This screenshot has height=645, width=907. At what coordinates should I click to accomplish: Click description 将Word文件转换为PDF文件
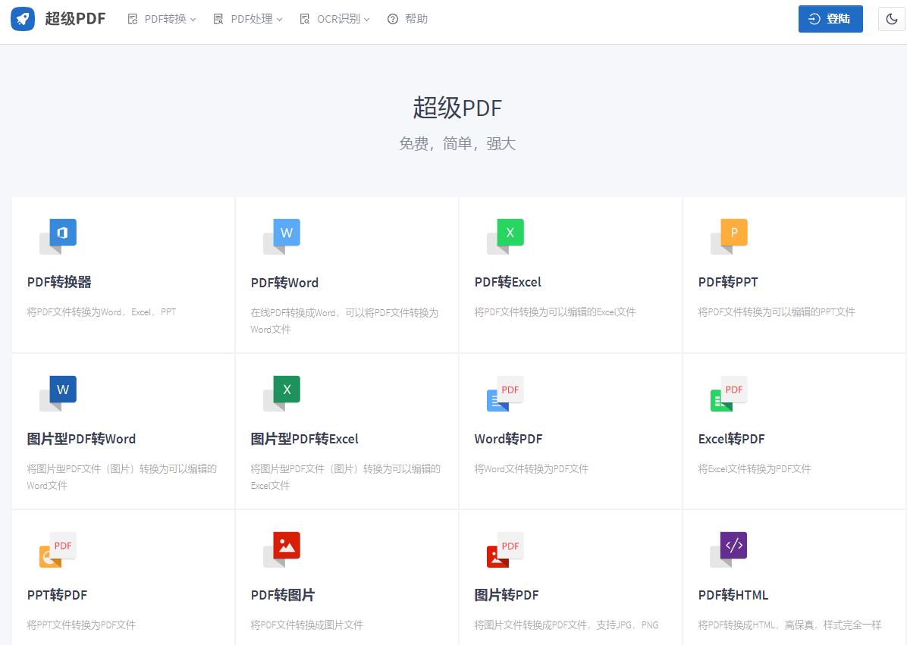click(x=531, y=468)
